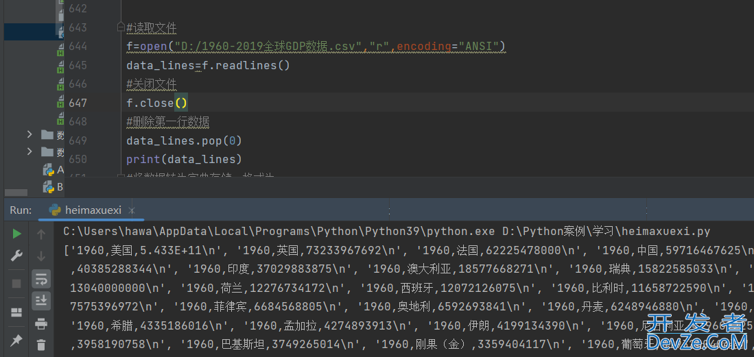Click console entry '1960,美国,5.433E+11\n'
754x357 pixels.
click(151, 250)
